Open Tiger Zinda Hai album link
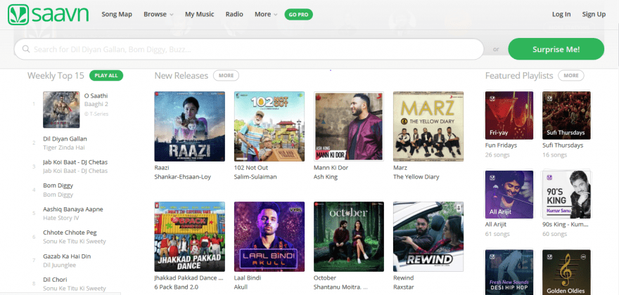This screenshot has width=619, height=295. point(64,147)
